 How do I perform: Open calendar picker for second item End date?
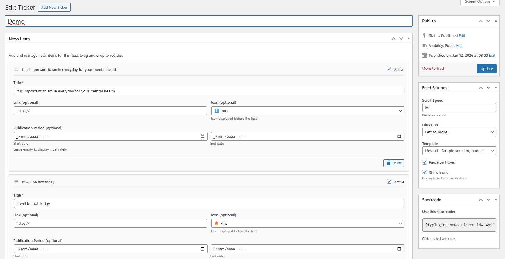coord(399,249)
